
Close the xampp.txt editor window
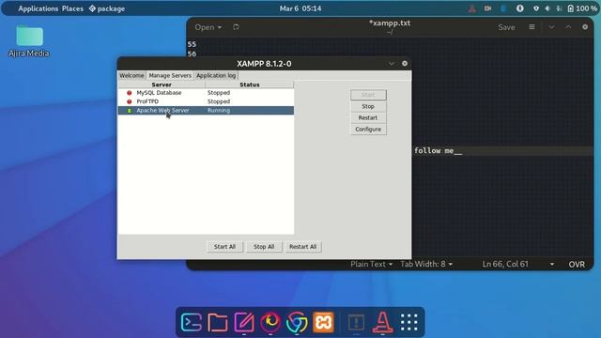coord(584,27)
